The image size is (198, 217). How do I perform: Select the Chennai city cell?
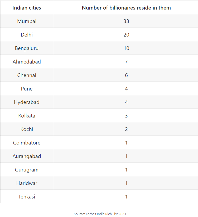click(27, 75)
